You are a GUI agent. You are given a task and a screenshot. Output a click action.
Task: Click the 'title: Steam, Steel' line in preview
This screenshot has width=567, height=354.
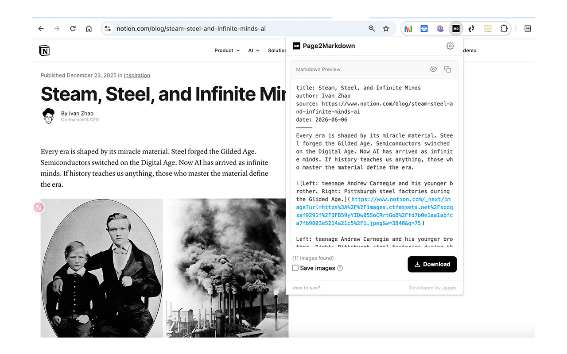[358, 88]
